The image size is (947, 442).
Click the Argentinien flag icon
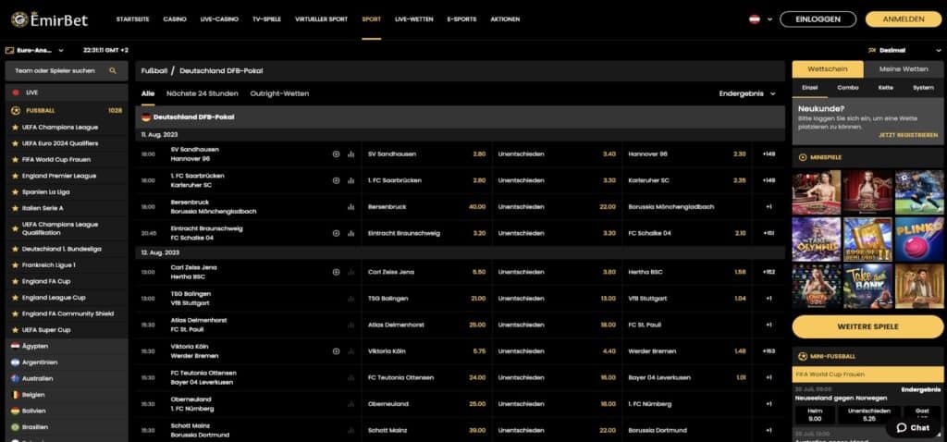point(16,362)
